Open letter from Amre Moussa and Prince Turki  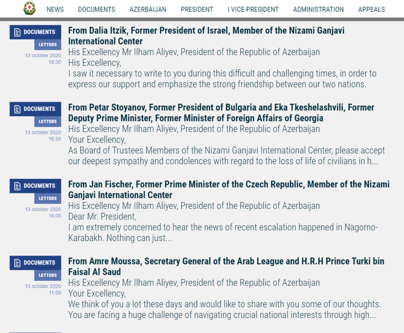click(x=226, y=267)
